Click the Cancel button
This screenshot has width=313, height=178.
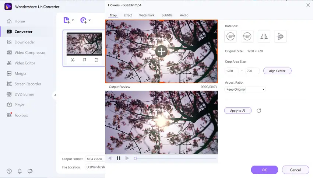click(x=295, y=170)
